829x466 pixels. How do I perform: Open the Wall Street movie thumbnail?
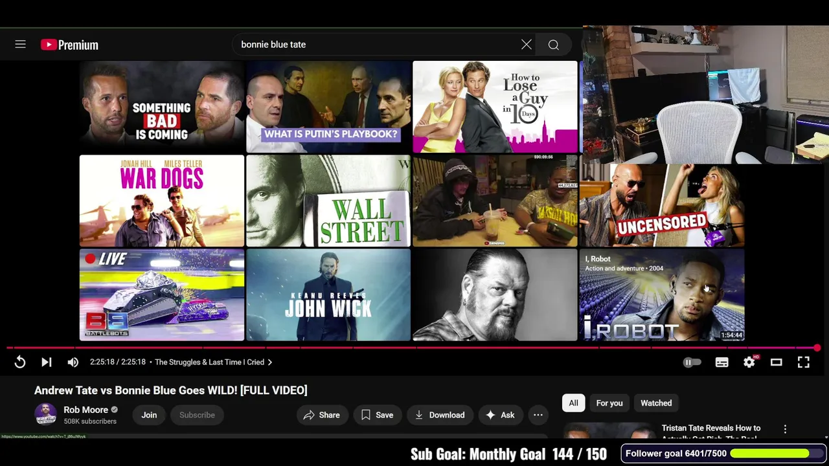[x=328, y=201]
